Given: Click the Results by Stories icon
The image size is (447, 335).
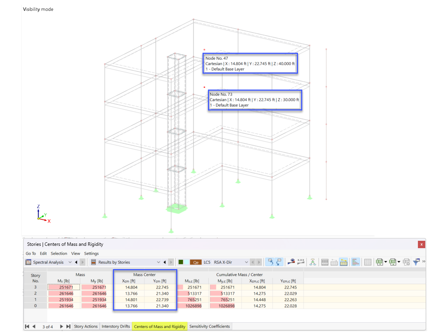Looking at the screenshot, I should (94, 262).
